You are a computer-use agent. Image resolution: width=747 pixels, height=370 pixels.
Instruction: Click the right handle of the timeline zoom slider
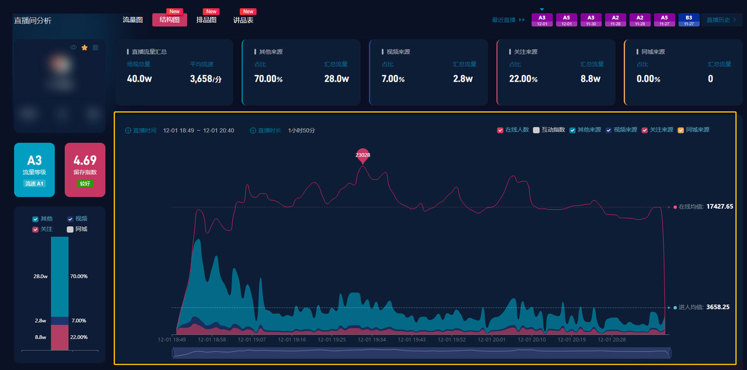pos(669,353)
